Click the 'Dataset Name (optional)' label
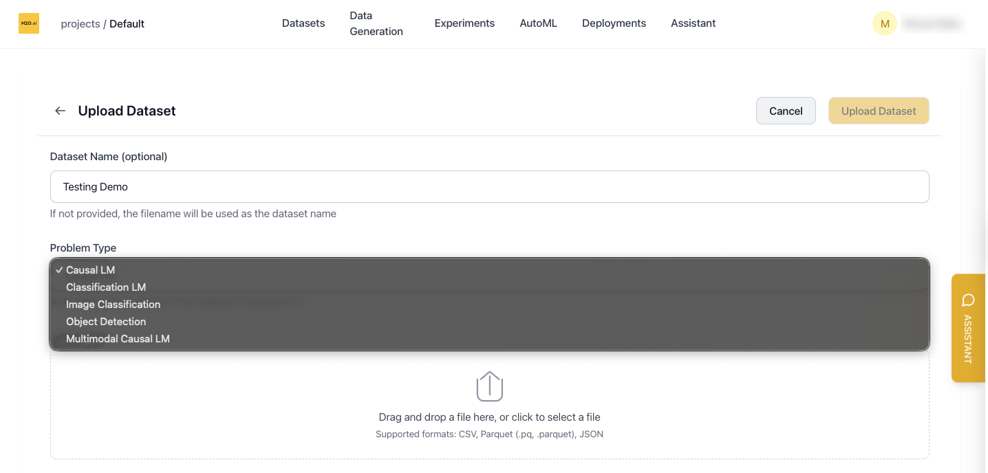Viewport: 988px width, 473px height. 109,157
